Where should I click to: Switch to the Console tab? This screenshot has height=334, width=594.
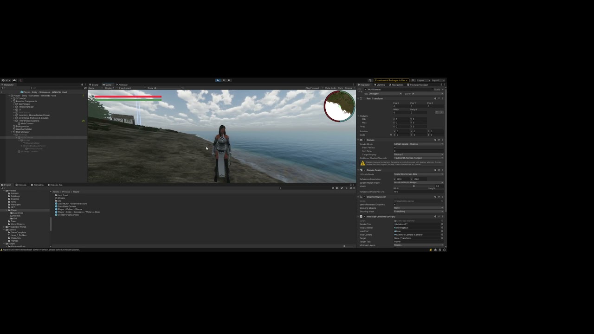(x=22, y=185)
